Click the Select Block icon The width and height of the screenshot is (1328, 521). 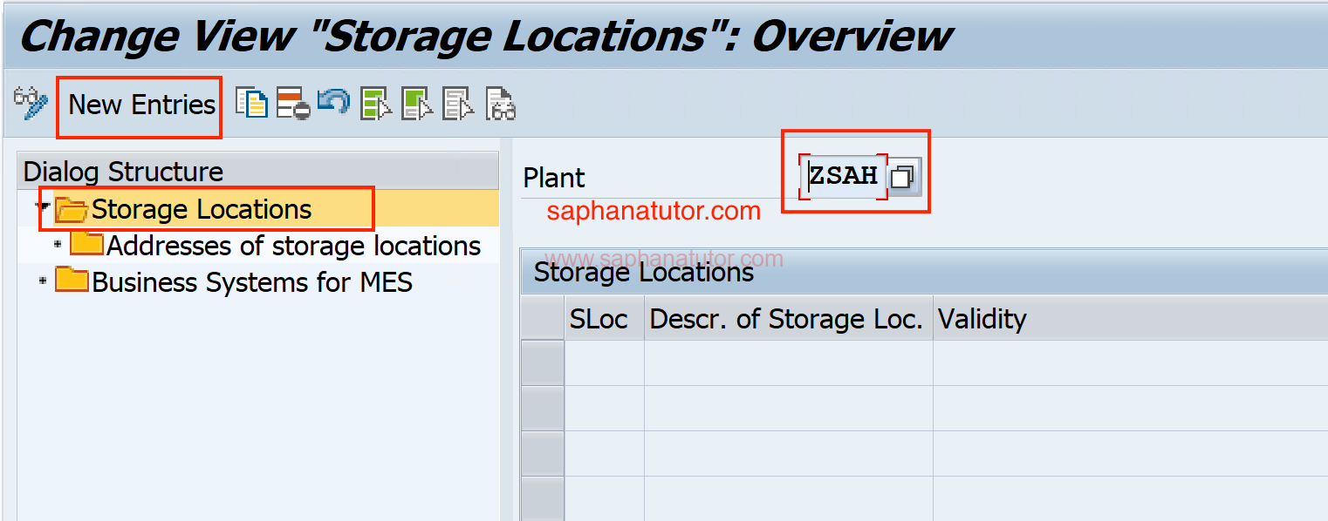417,104
